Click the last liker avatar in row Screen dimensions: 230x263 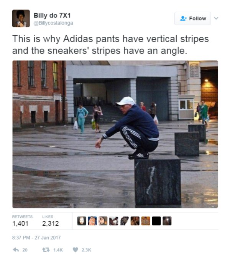point(167,221)
